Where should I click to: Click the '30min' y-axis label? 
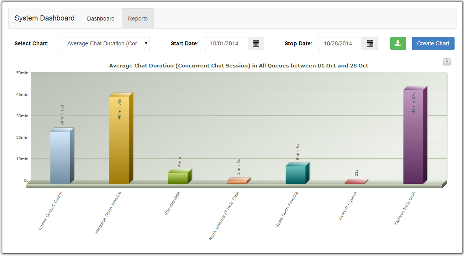coord(22,116)
